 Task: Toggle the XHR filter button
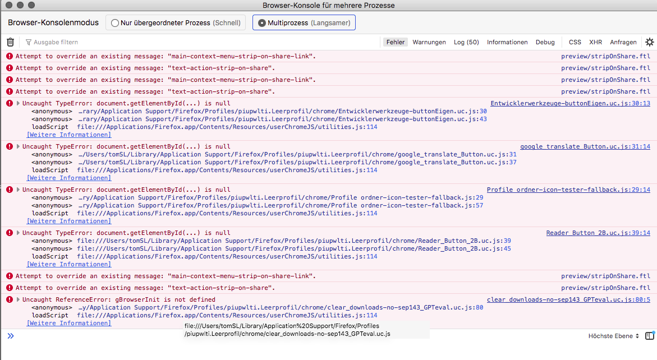click(x=595, y=42)
